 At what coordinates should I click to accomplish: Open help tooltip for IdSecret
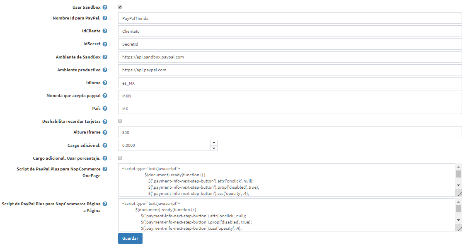pyautogui.click(x=105, y=44)
